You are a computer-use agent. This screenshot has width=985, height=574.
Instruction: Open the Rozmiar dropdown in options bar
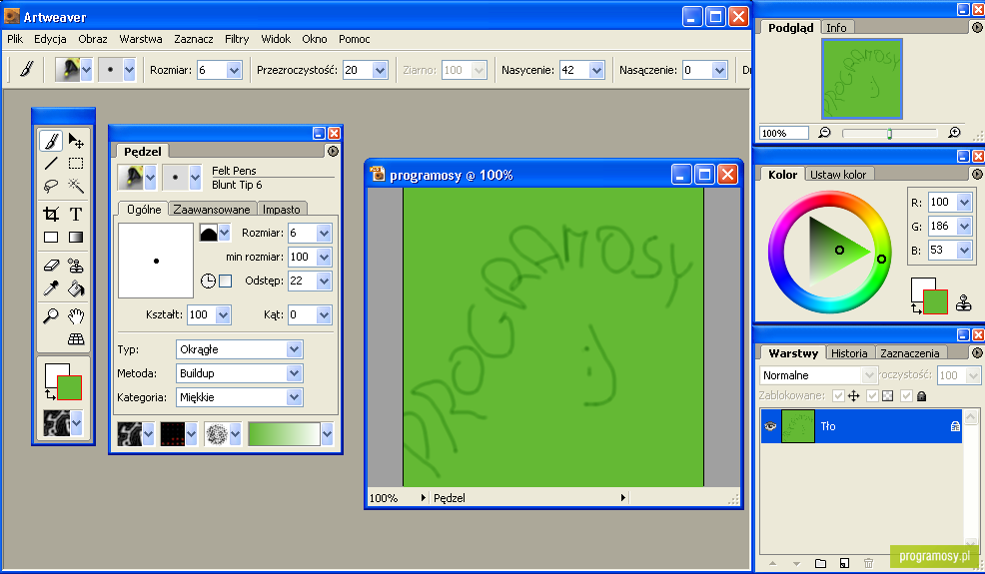pyautogui.click(x=234, y=70)
